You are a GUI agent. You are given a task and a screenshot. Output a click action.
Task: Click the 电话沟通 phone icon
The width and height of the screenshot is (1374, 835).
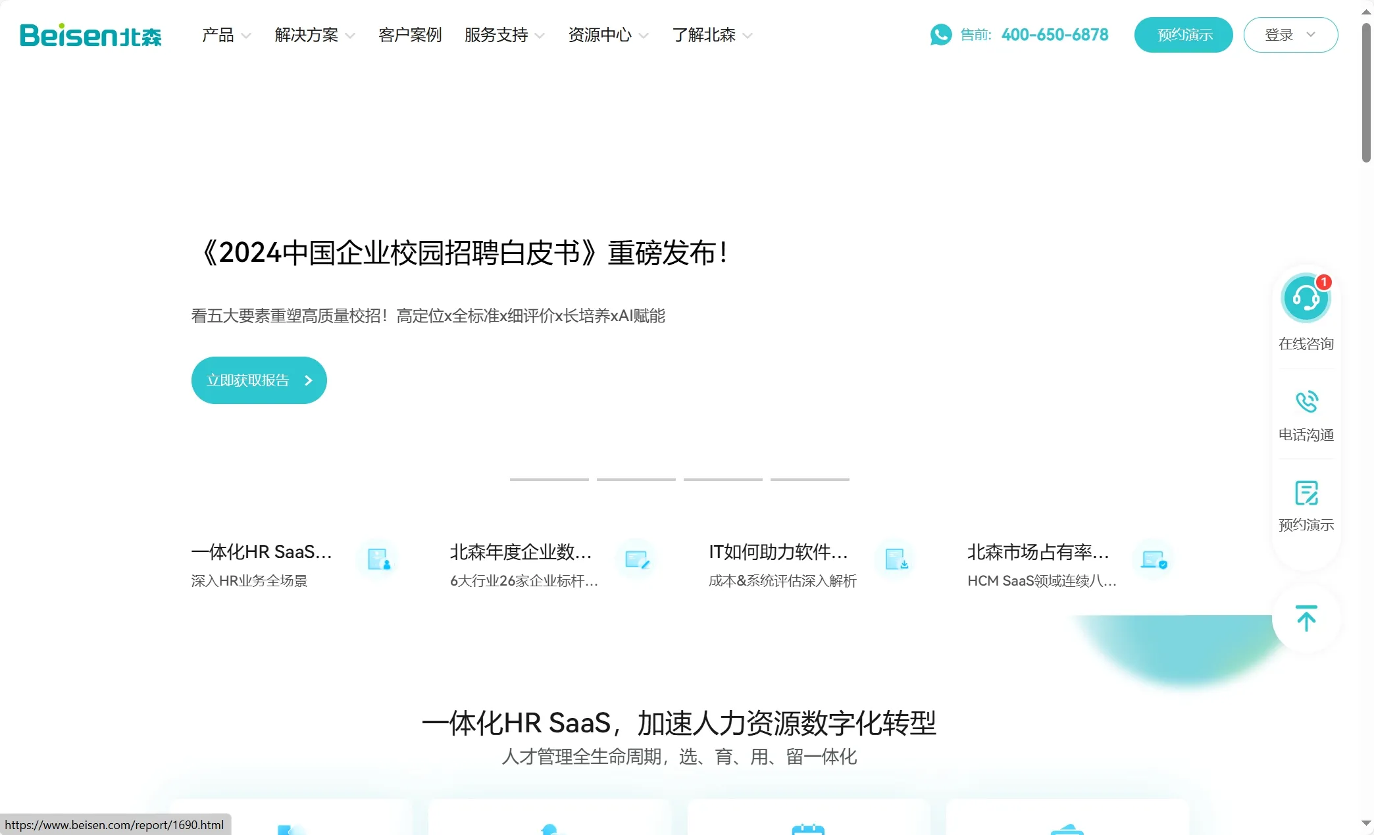point(1306,401)
